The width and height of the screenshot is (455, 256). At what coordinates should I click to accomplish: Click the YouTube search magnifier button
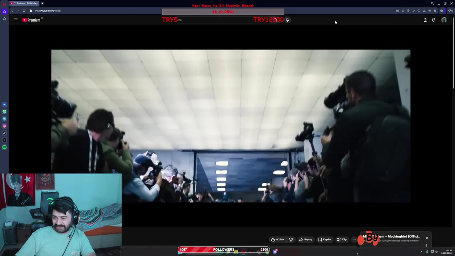275,20
